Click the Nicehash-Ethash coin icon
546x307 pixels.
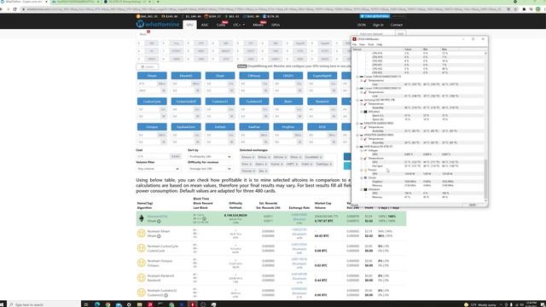click(x=141, y=233)
